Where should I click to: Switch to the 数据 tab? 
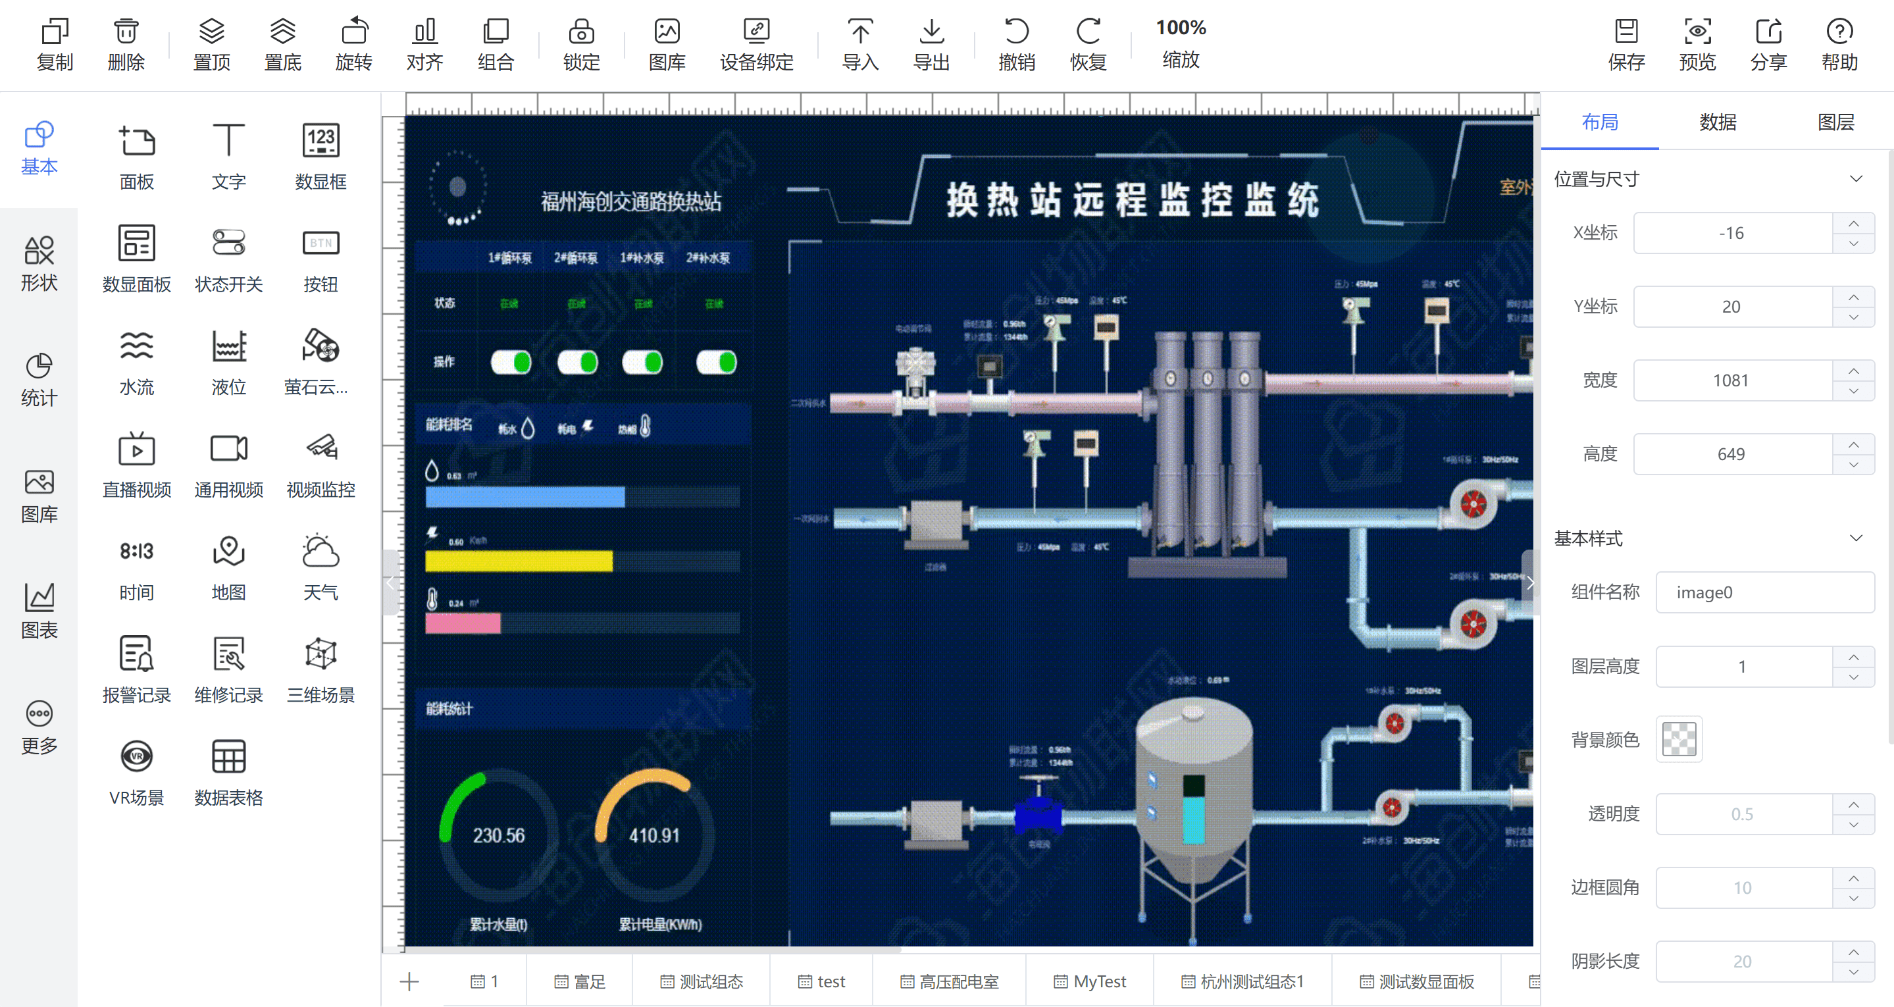pos(1718,121)
